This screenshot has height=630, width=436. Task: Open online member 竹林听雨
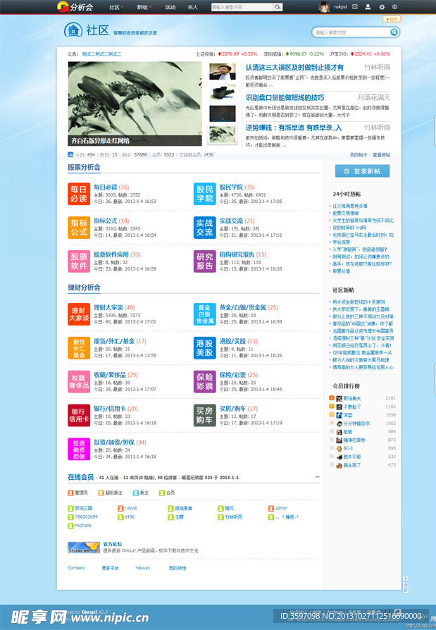[x=234, y=517]
